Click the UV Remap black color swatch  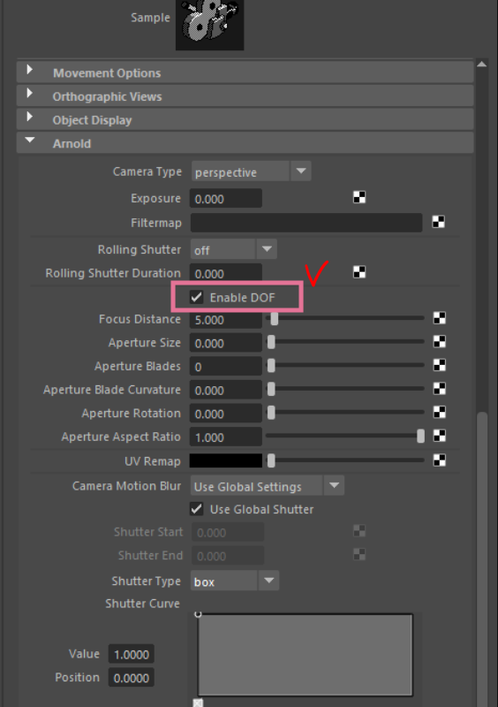[226, 460]
